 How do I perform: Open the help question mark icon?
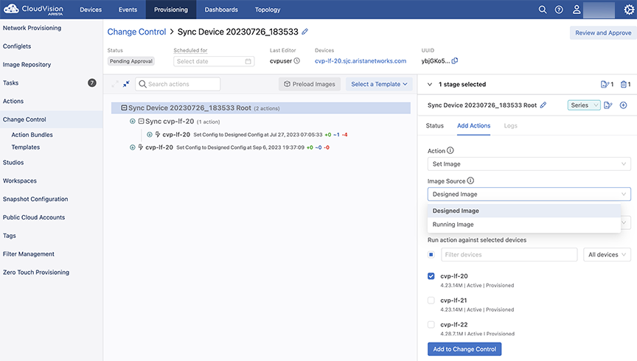coord(559,10)
